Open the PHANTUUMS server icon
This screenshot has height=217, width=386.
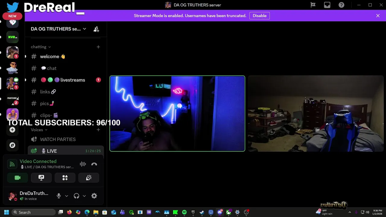tap(12, 99)
